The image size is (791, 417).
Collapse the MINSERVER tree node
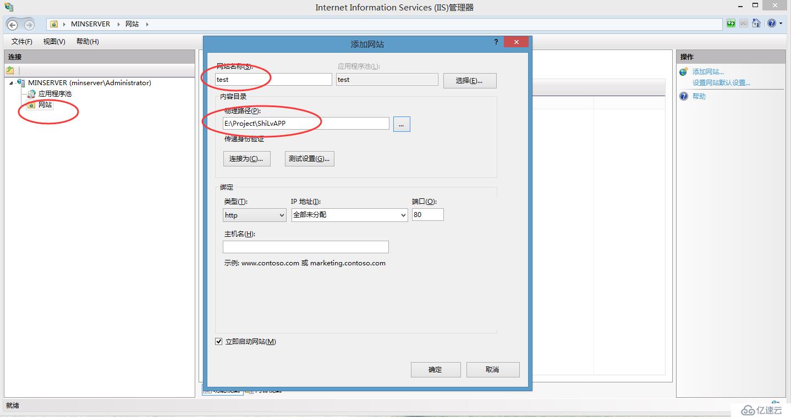(x=12, y=83)
